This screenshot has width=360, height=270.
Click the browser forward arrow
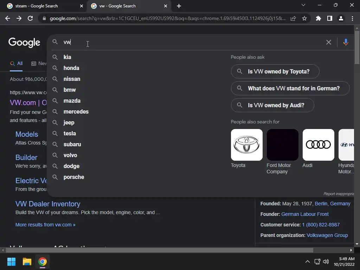pyautogui.click(x=19, y=18)
